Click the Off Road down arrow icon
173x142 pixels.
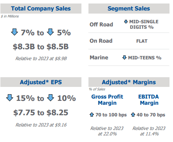(126, 22)
